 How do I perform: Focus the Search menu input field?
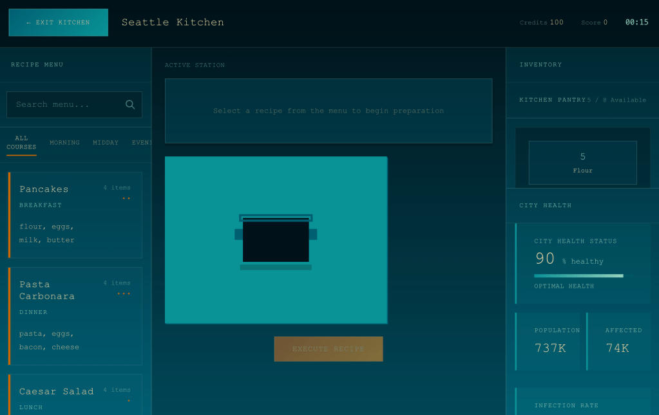68,105
